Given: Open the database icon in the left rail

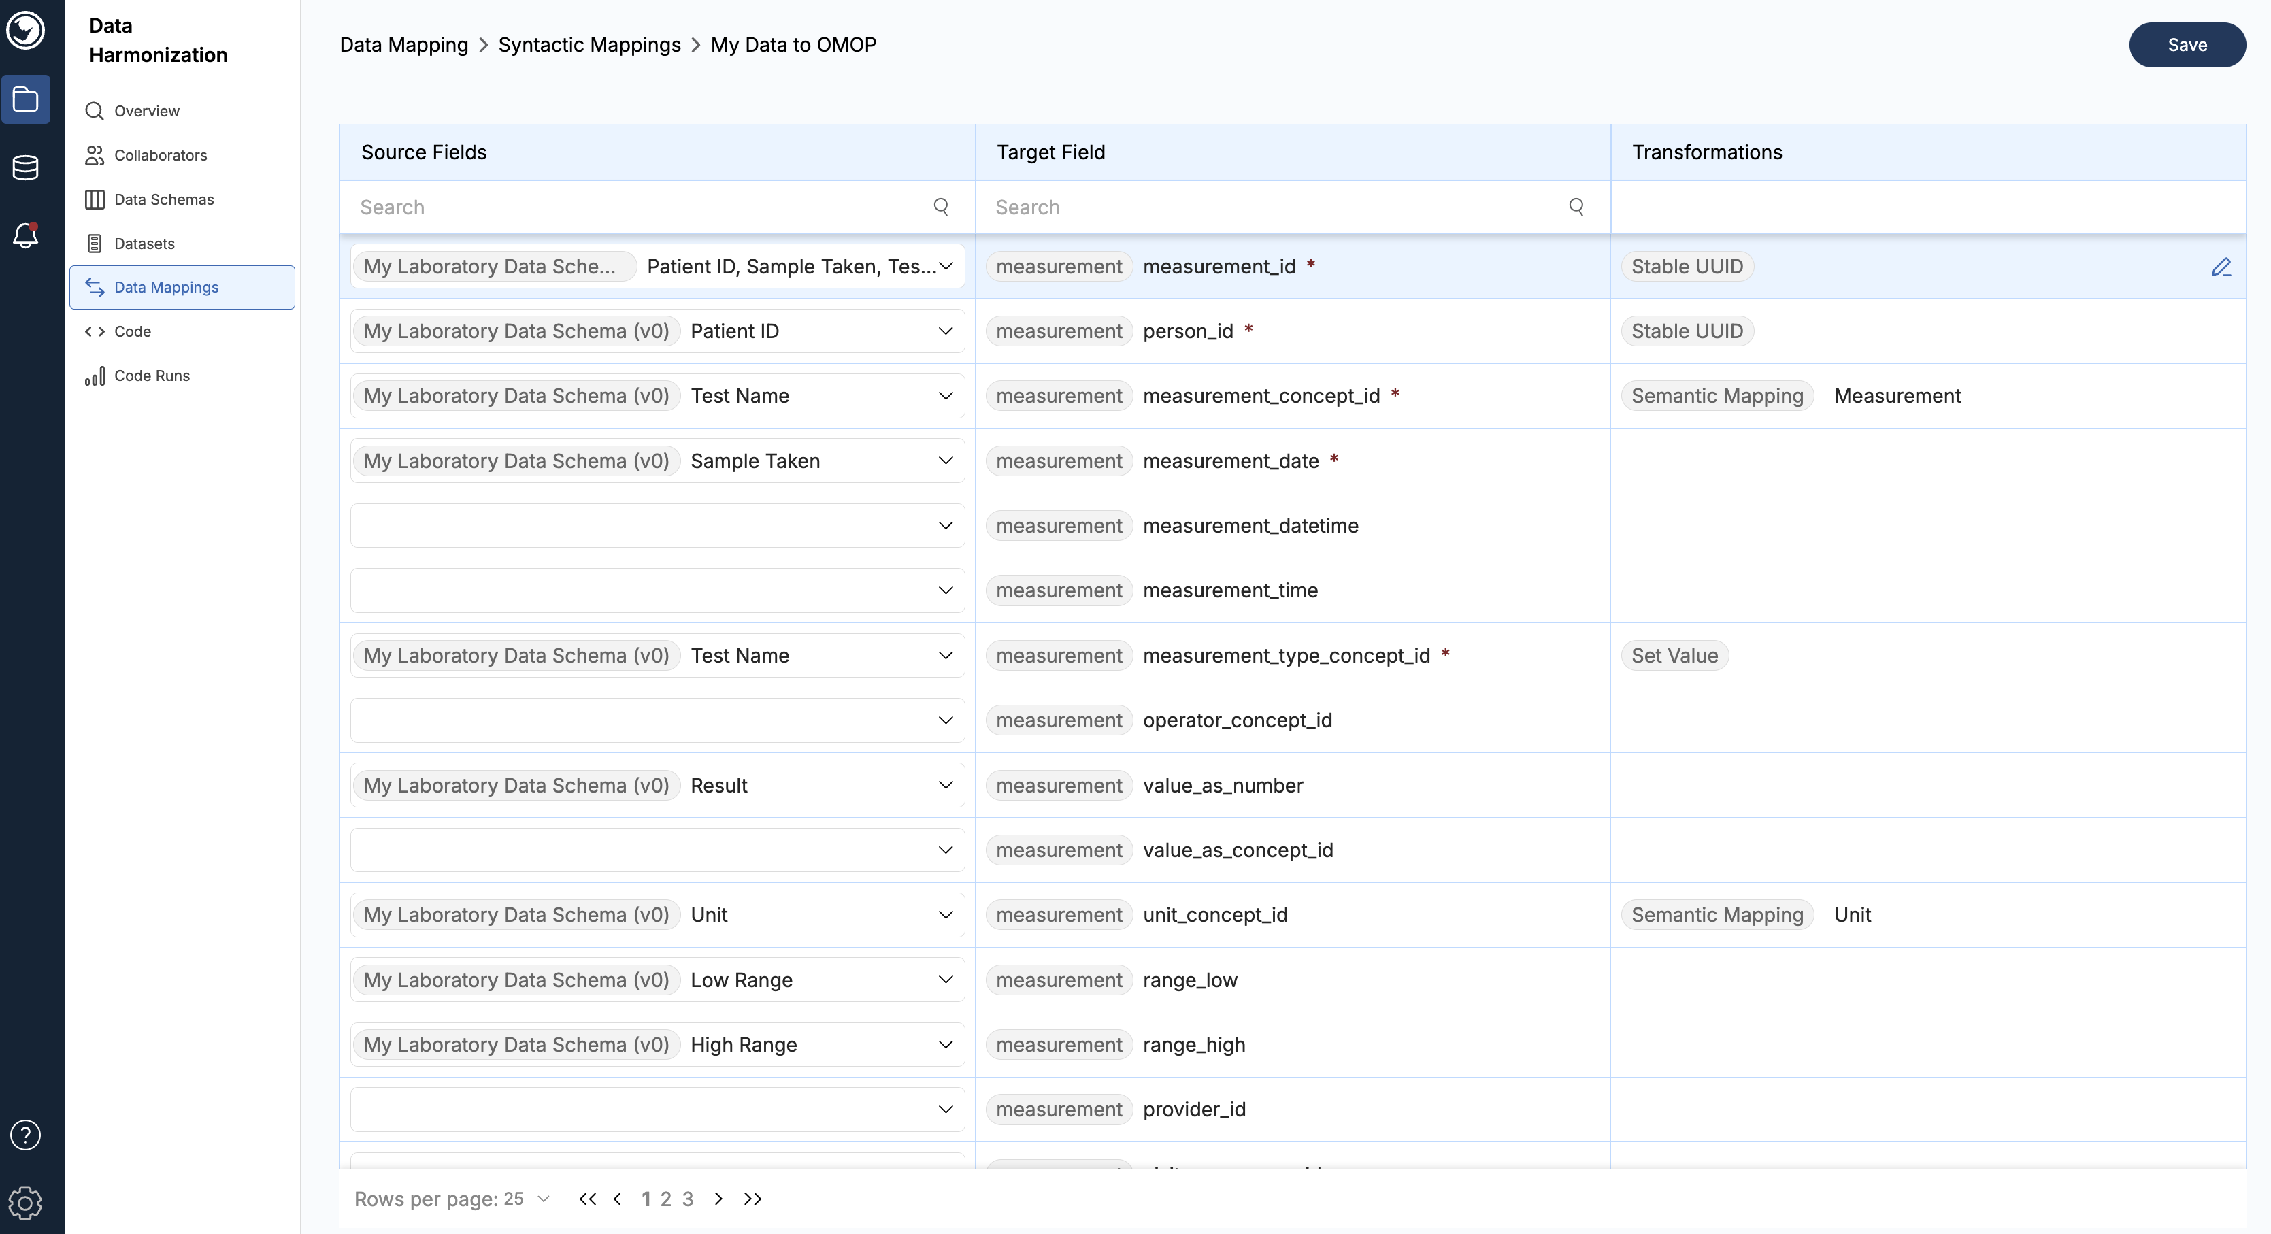Looking at the screenshot, I should coord(26,167).
